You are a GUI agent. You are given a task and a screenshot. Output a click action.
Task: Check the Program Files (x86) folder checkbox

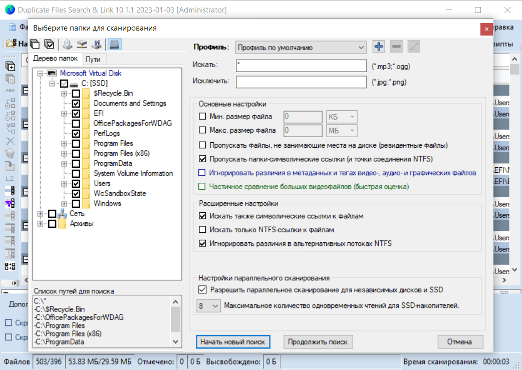pyautogui.click(x=76, y=154)
